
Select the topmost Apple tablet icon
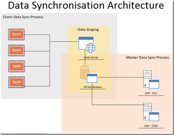click(x=17, y=35)
